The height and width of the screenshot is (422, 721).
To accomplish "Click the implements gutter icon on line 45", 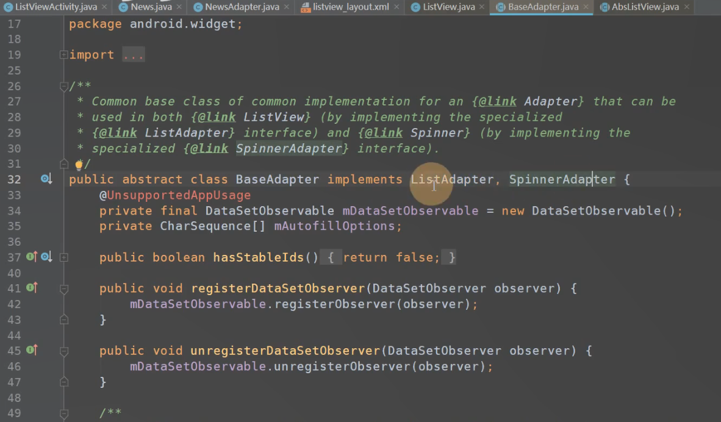I will (x=31, y=350).
